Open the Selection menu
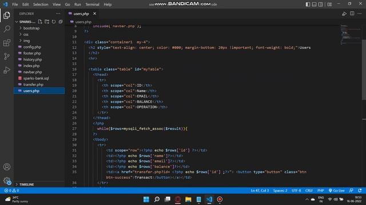Viewport: 366px width, 205px height. (41, 4)
